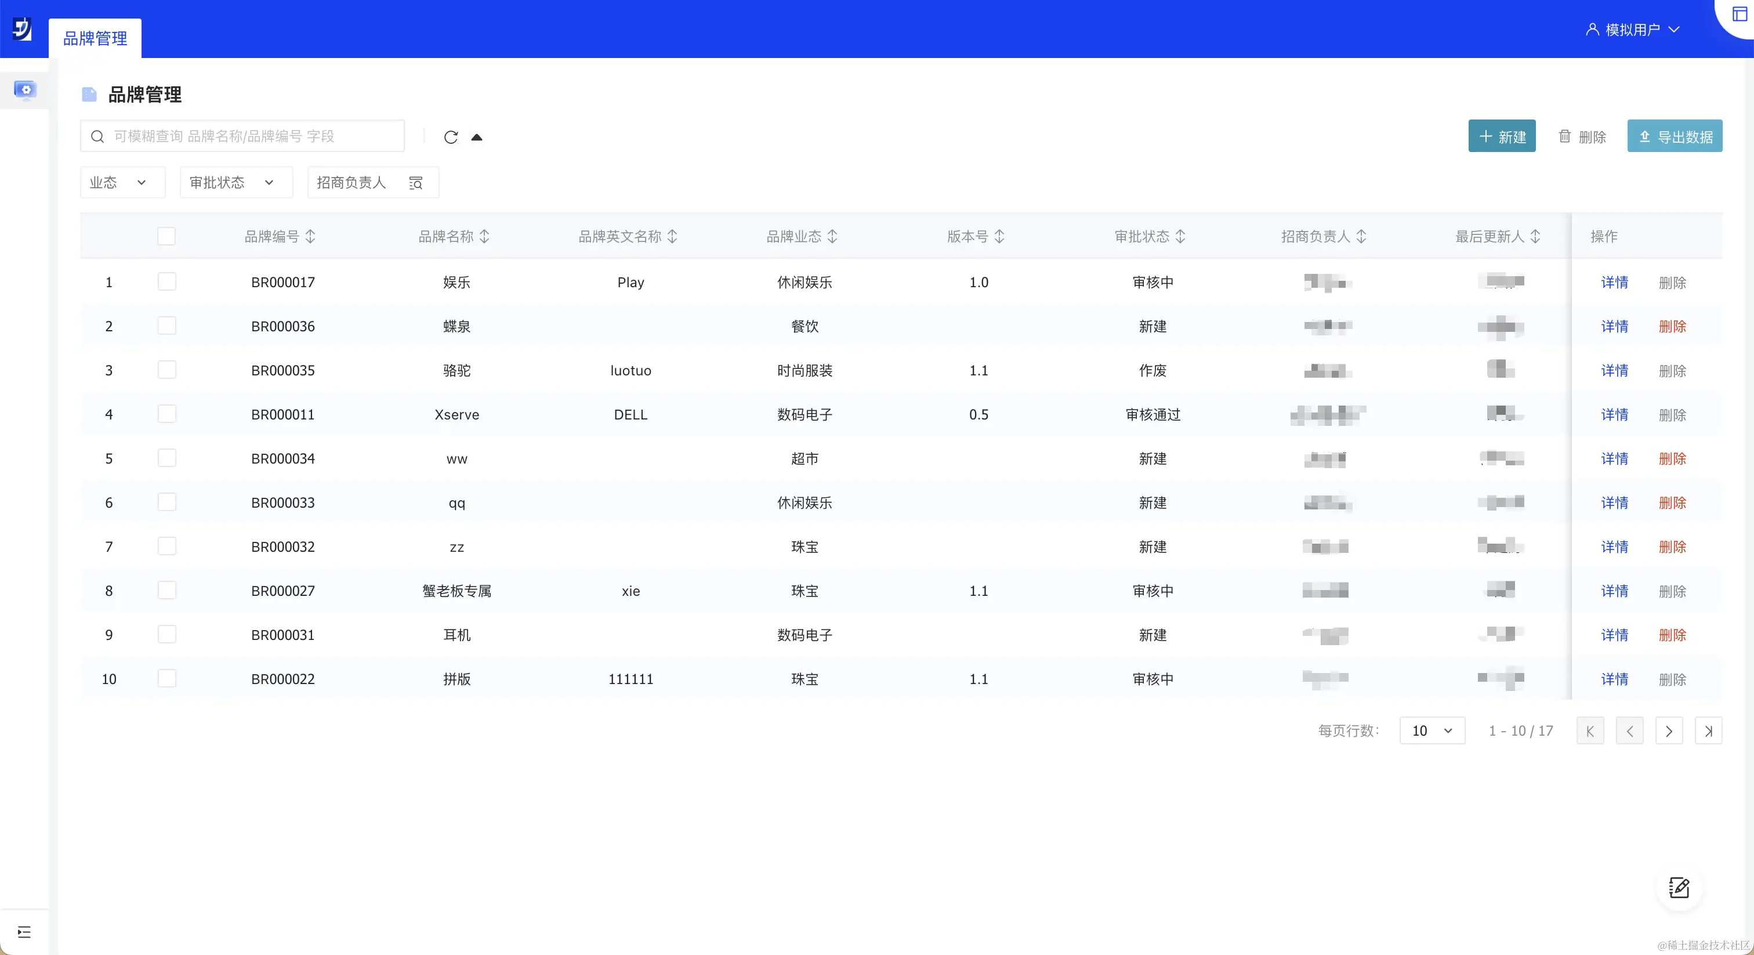Expand the 审批状态 filter dropdown

(235, 183)
